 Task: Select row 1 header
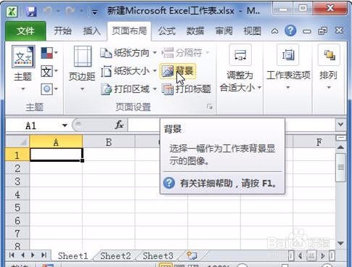17,155
